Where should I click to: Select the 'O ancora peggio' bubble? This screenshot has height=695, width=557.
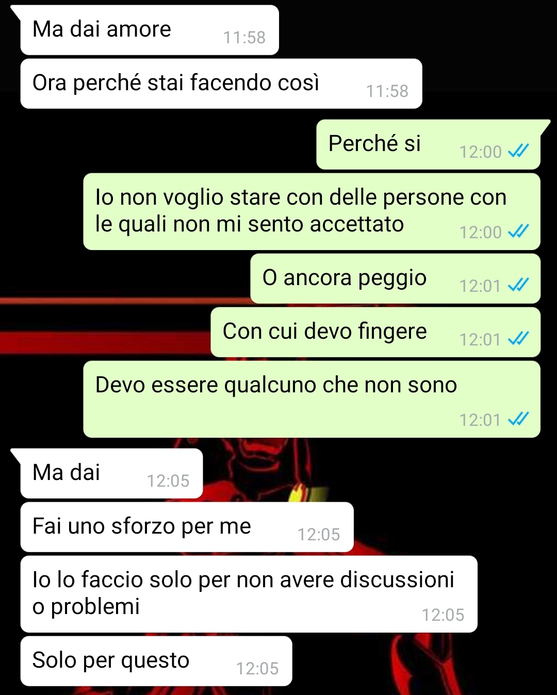coord(395,278)
